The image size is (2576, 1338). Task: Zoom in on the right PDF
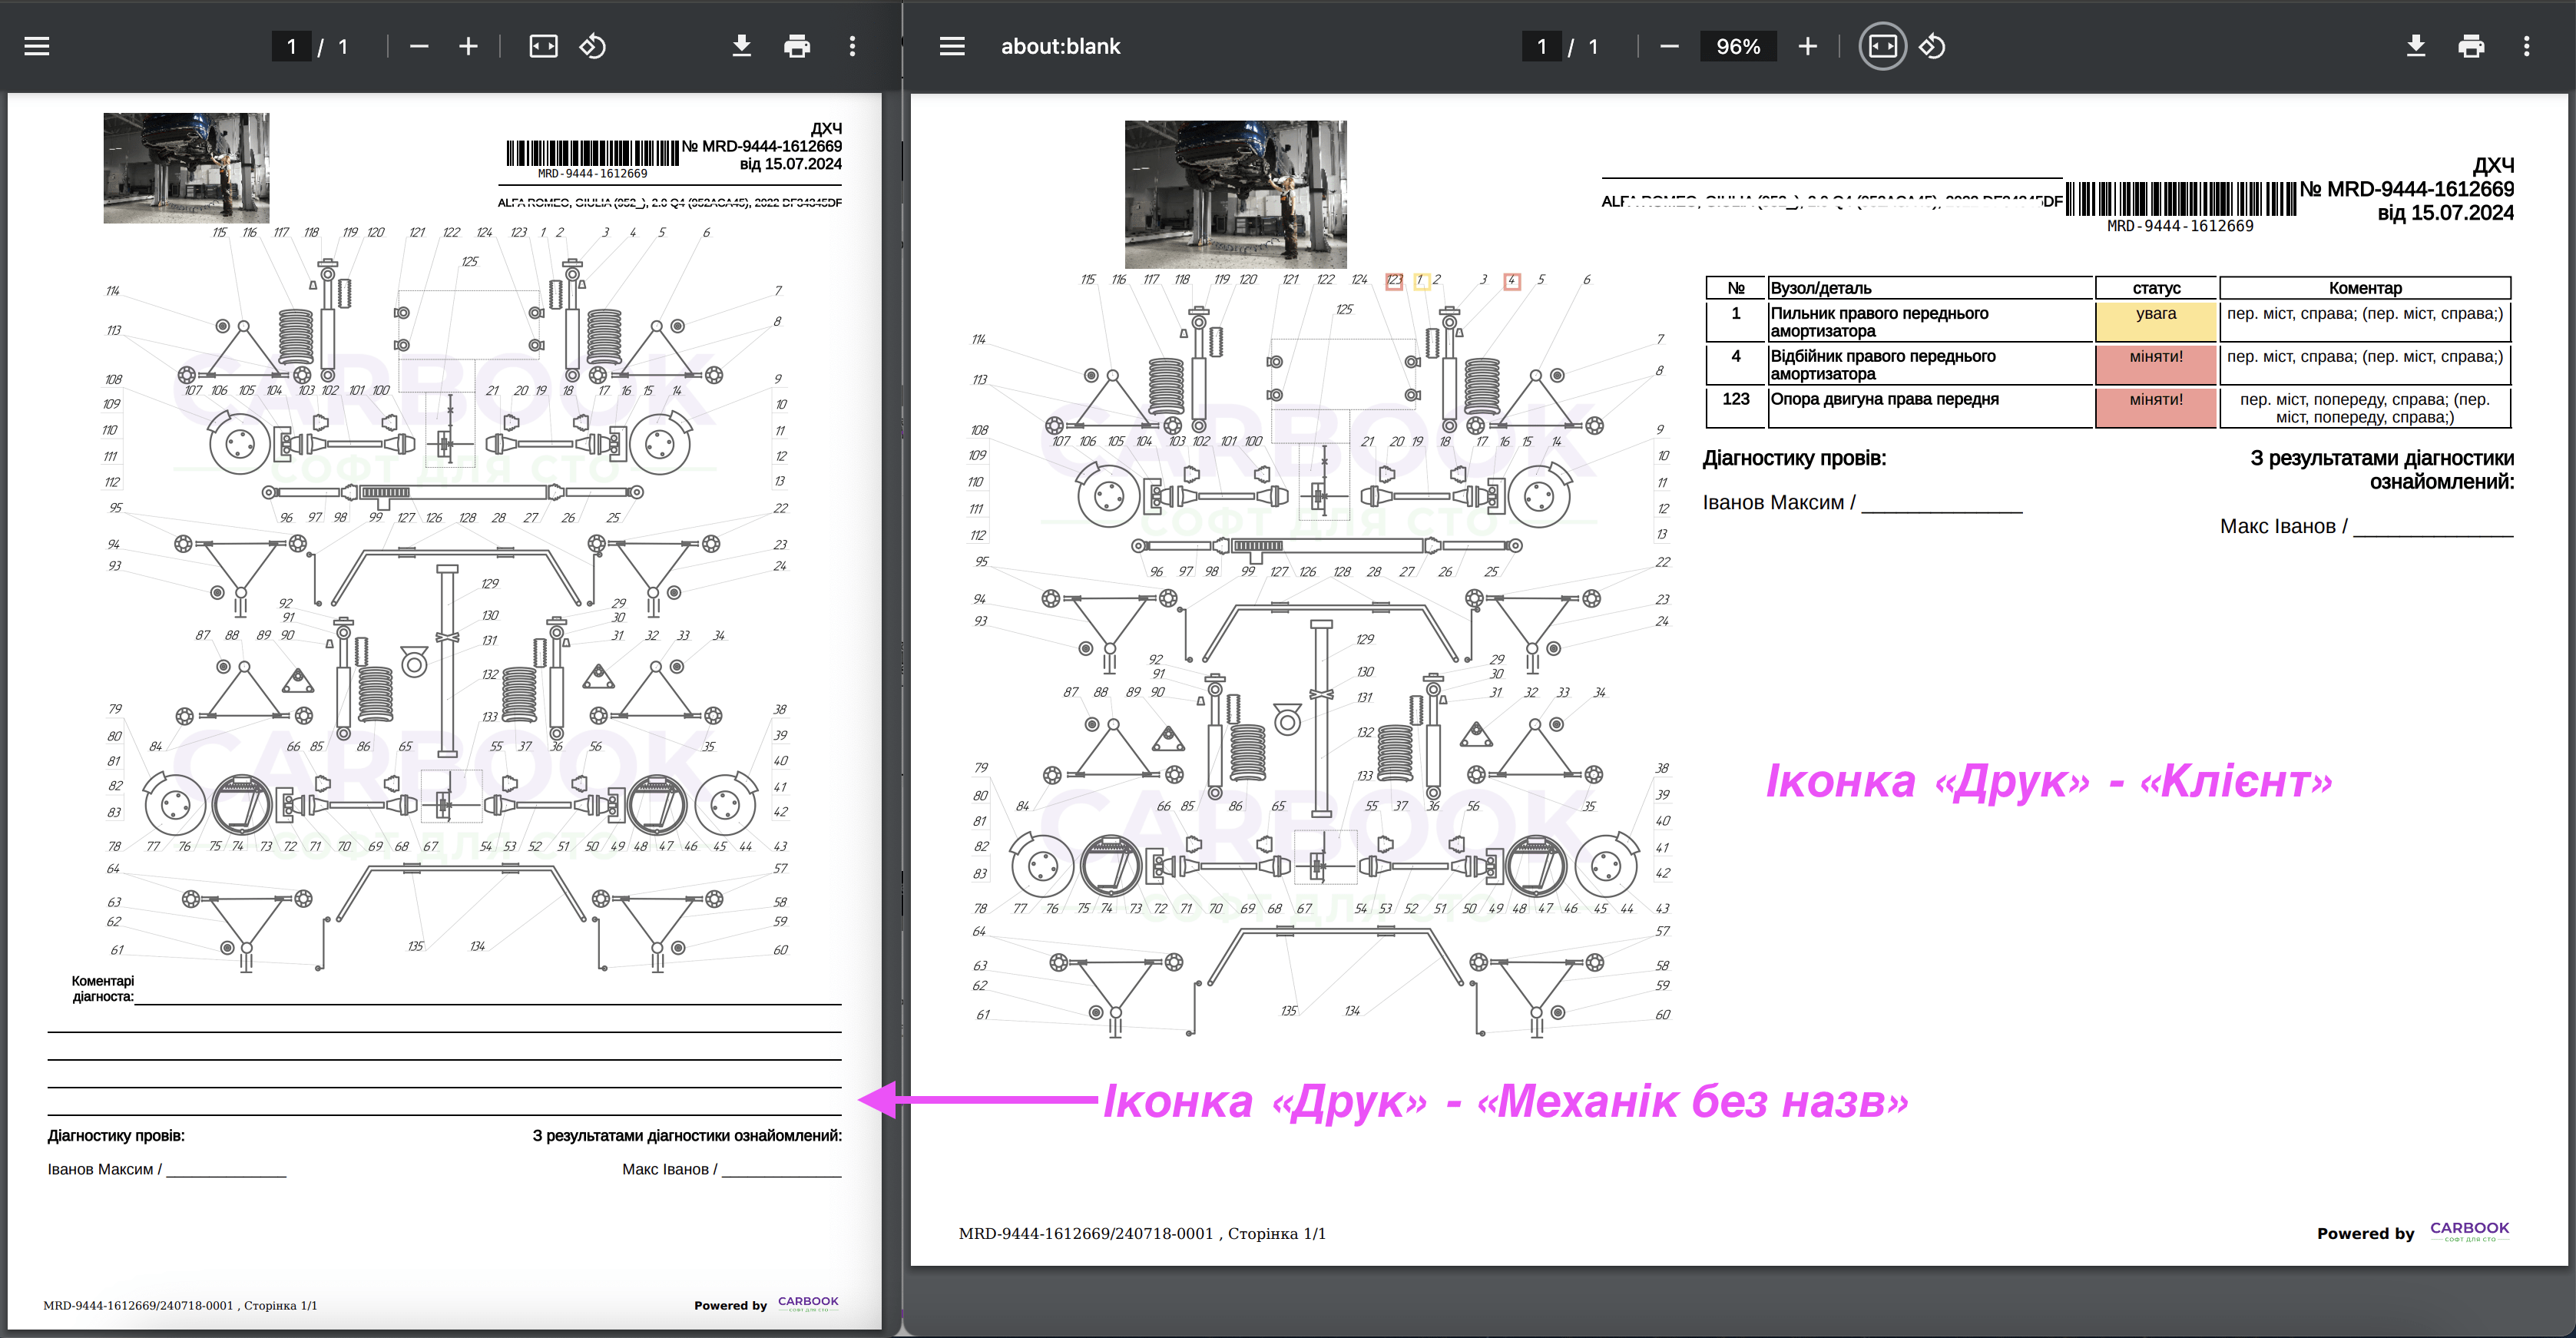[1807, 46]
